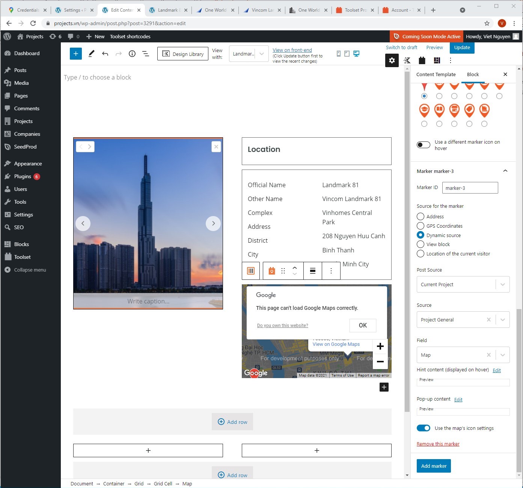Show previous image in slider
Viewport: 523px width, 488px height.
tap(83, 224)
